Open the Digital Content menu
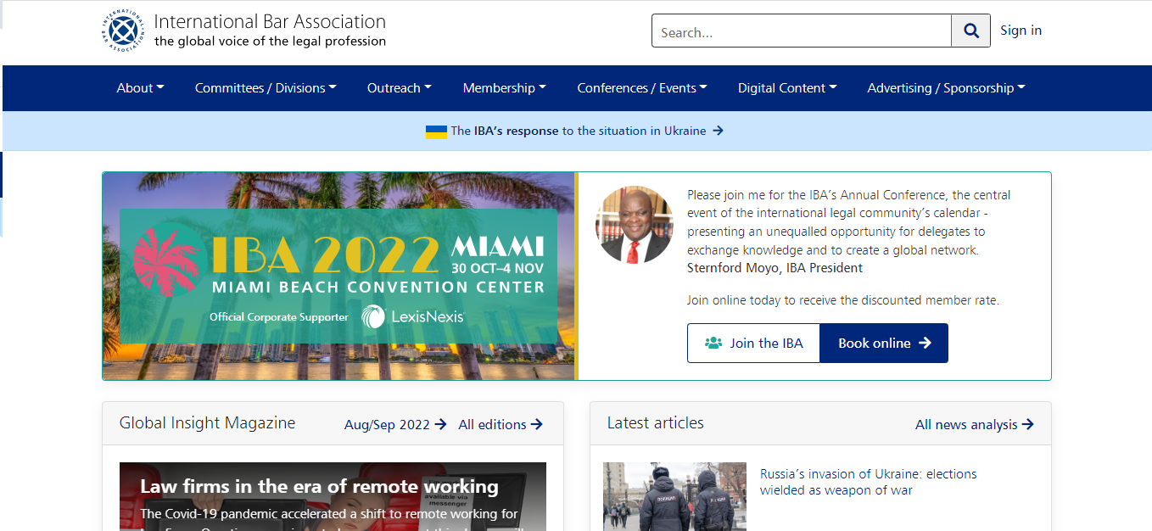This screenshot has width=1152, height=531. [x=786, y=88]
